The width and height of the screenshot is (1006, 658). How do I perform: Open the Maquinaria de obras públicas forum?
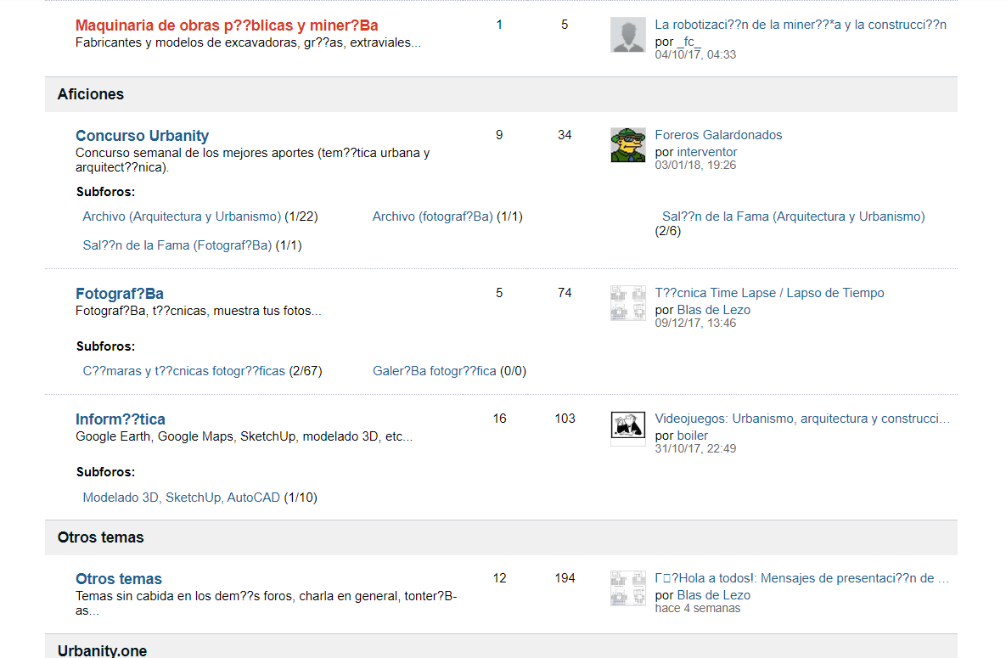[227, 25]
